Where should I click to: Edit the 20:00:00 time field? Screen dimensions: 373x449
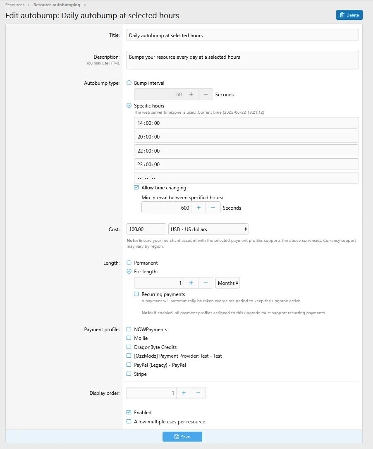tap(246, 136)
